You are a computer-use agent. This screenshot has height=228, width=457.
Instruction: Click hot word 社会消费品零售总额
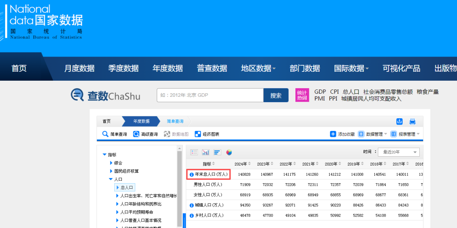coord(388,92)
